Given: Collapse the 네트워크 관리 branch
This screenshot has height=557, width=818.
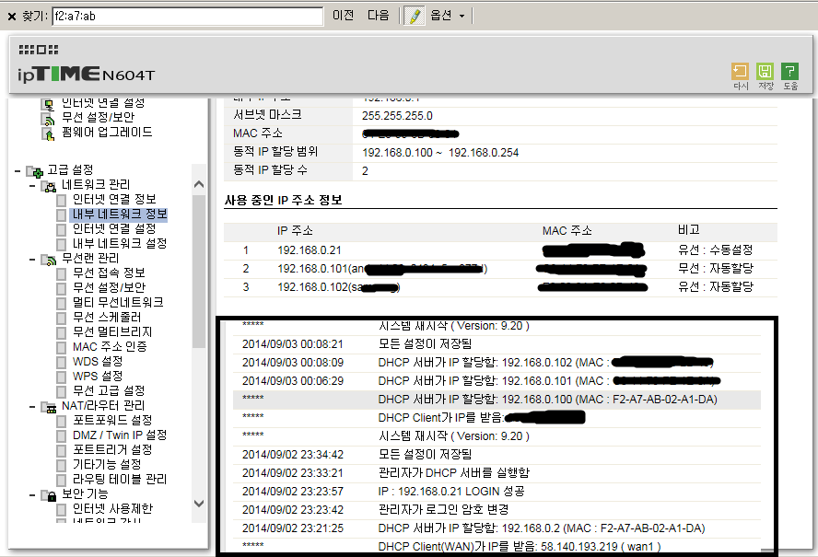Looking at the screenshot, I should tap(32, 186).
